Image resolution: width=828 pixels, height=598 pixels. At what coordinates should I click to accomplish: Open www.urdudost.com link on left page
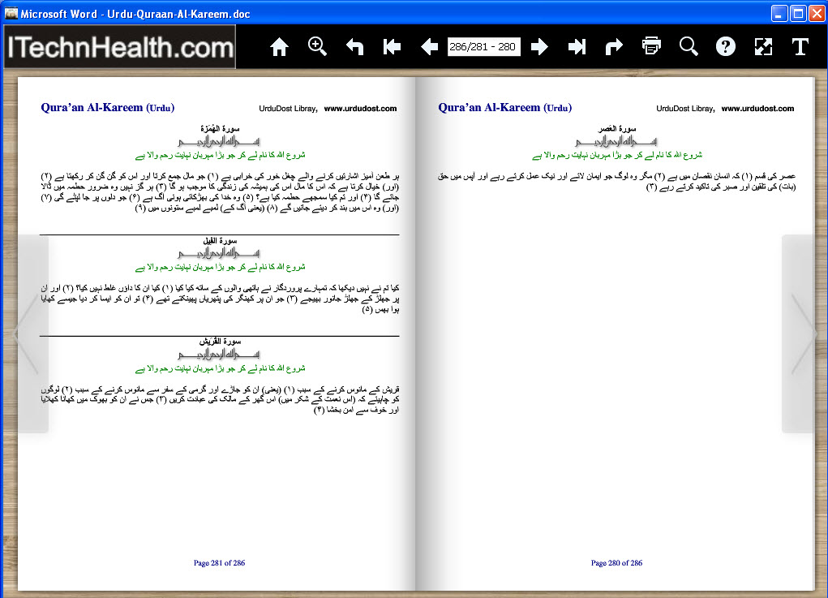coord(360,108)
